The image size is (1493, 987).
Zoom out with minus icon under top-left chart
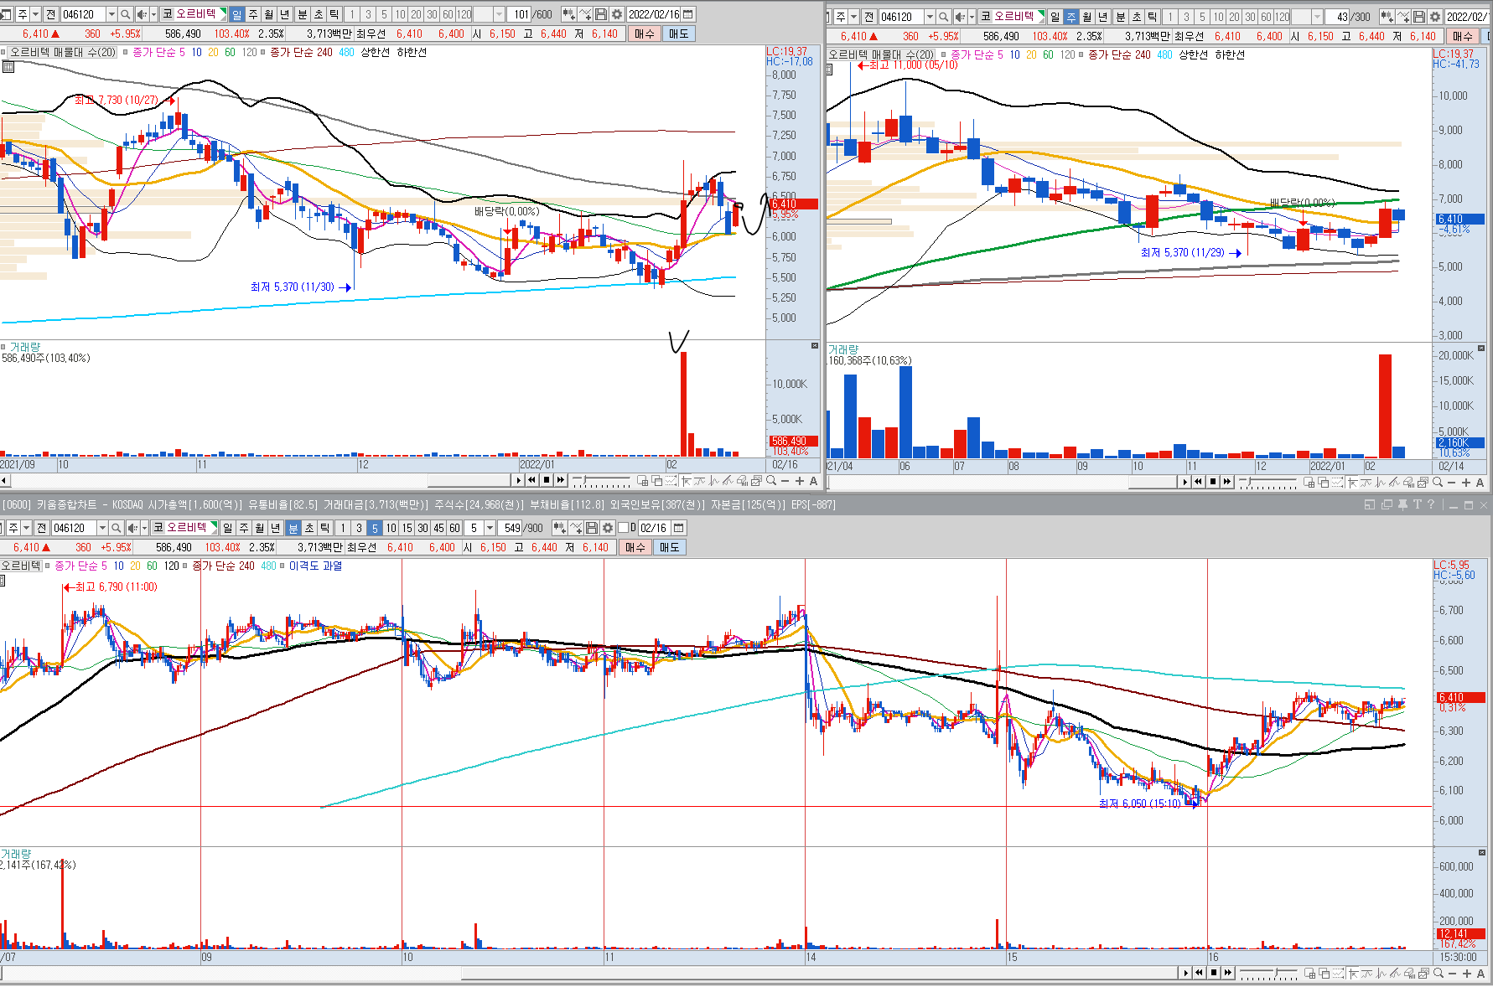pyautogui.click(x=785, y=481)
